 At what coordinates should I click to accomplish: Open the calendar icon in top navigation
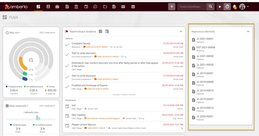(x=86, y=7)
